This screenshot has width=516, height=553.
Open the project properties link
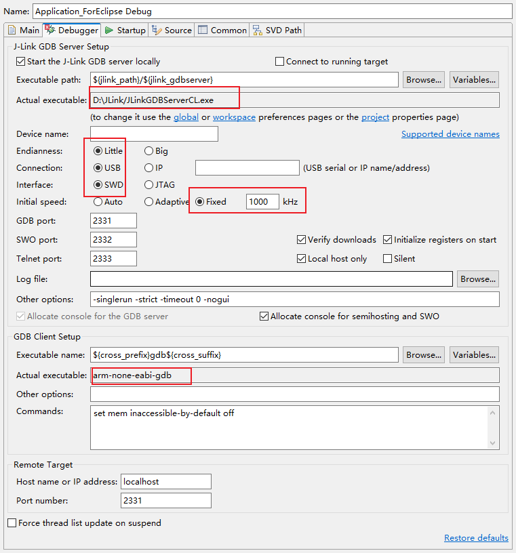click(x=375, y=117)
